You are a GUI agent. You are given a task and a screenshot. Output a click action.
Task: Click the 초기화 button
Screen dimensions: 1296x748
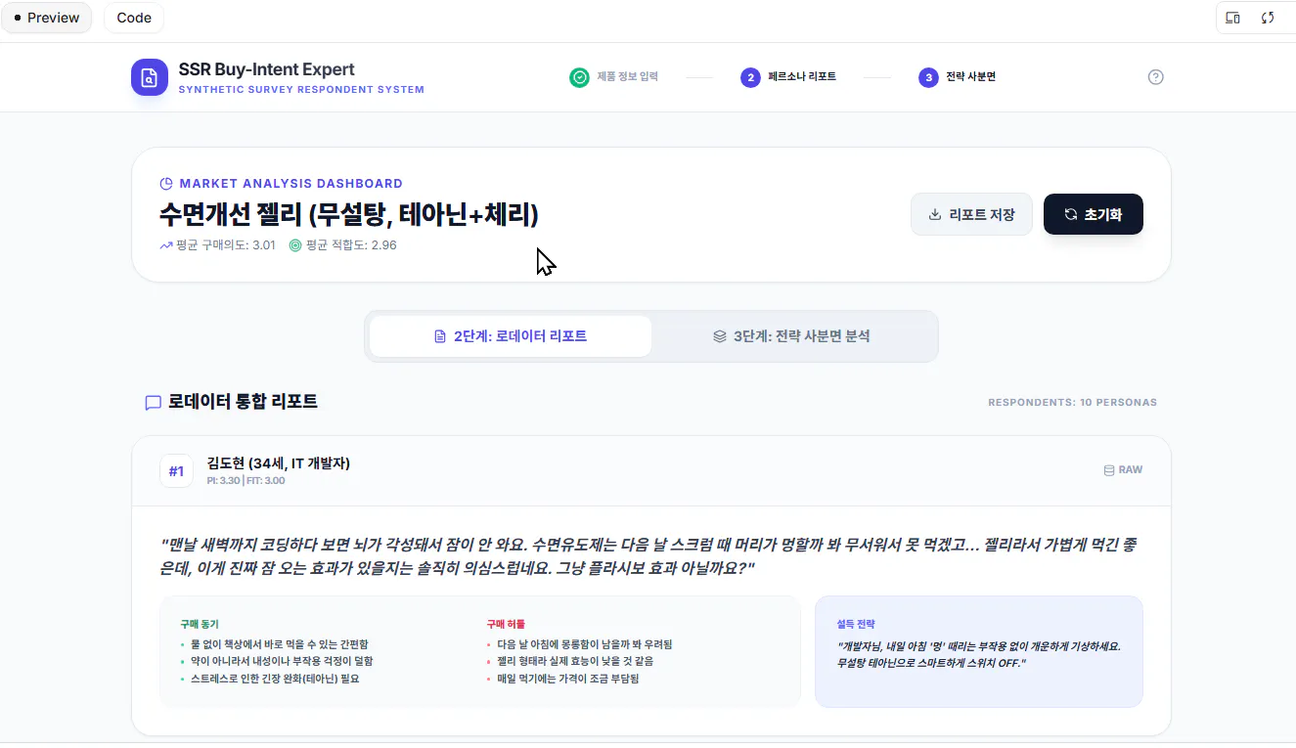1093,213
